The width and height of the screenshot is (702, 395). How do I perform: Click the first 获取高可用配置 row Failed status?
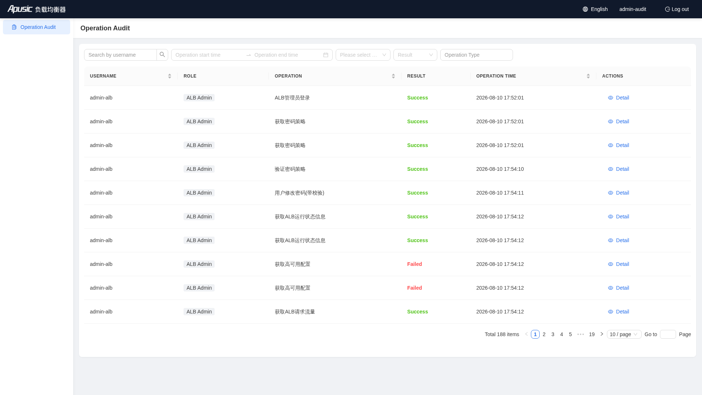[415, 264]
